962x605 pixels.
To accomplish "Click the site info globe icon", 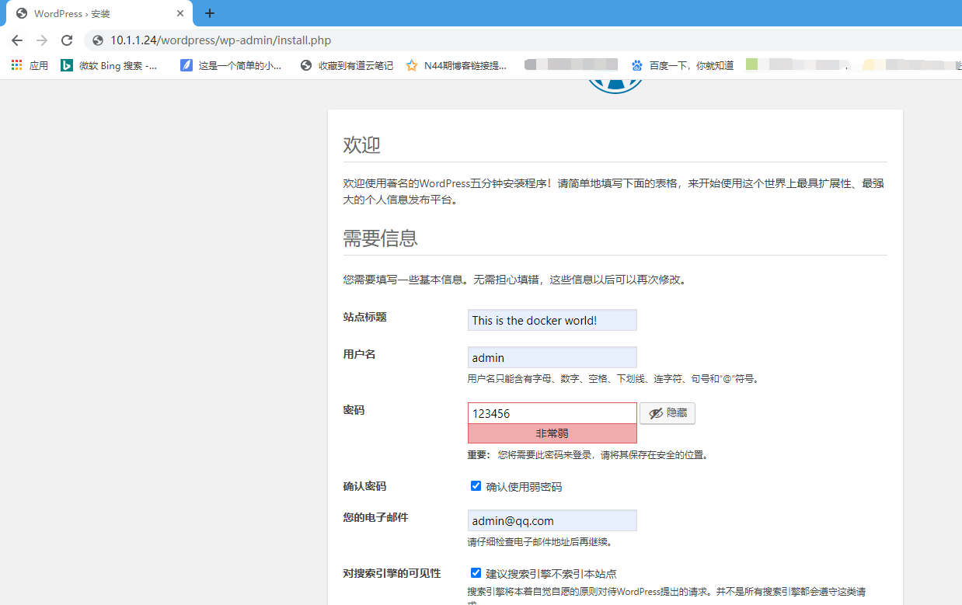I will [x=97, y=40].
